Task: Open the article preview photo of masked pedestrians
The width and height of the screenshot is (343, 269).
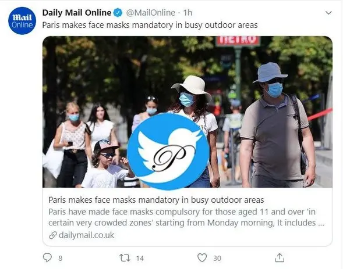Action: tap(188, 112)
